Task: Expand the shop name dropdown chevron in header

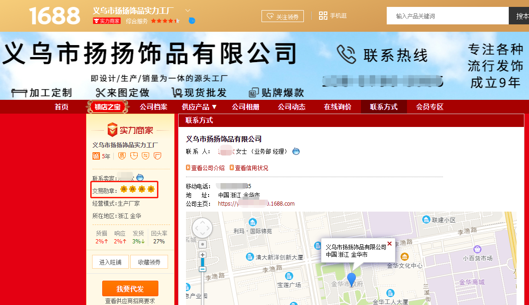Action: 188,11
